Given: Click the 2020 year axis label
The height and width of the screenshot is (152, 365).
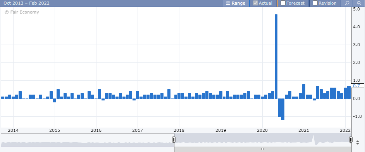Looking at the screenshot, I should pos(262,130).
